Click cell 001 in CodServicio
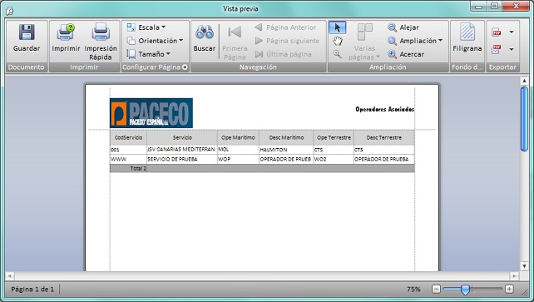Viewport: 534px width, 302px height. coord(128,150)
